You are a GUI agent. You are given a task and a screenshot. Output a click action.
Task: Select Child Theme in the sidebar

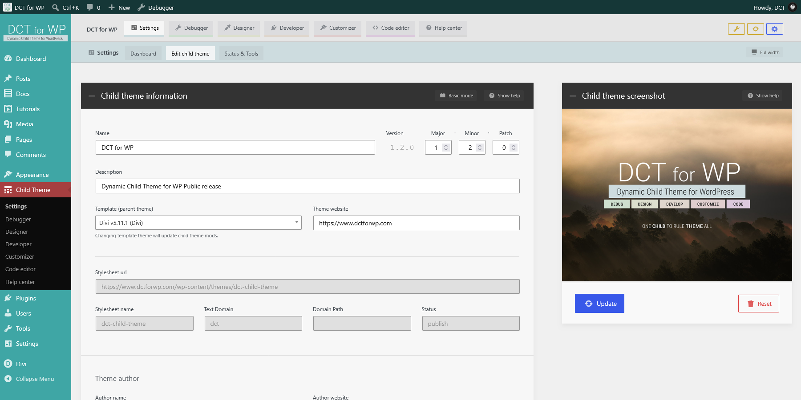(x=36, y=190)
